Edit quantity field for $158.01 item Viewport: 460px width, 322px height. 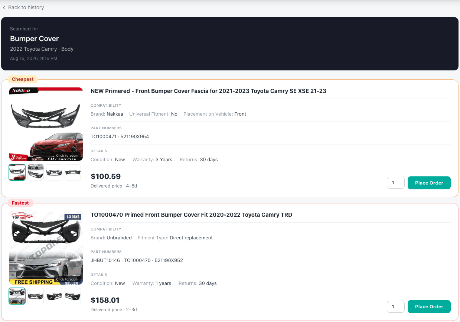(x=395, y=306)
